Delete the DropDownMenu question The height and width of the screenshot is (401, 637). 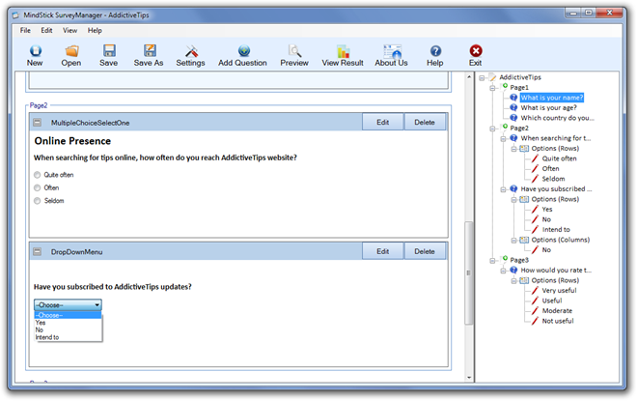(x=425, y=251)
